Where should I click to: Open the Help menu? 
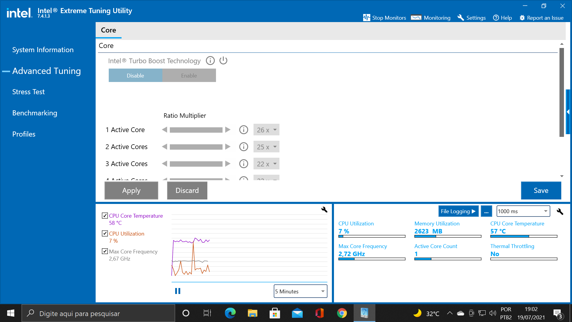tap(503, 18)
